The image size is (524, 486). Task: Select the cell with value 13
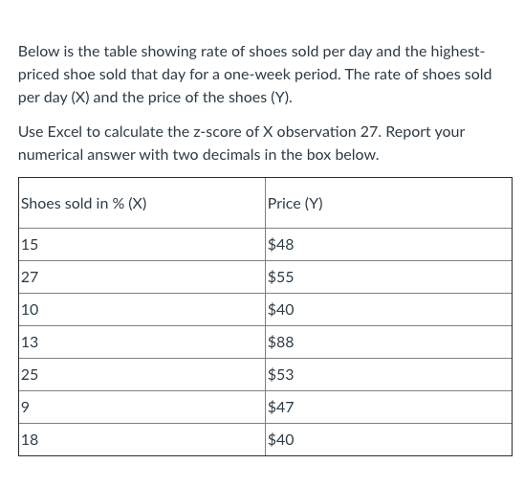tap(142, 342)
